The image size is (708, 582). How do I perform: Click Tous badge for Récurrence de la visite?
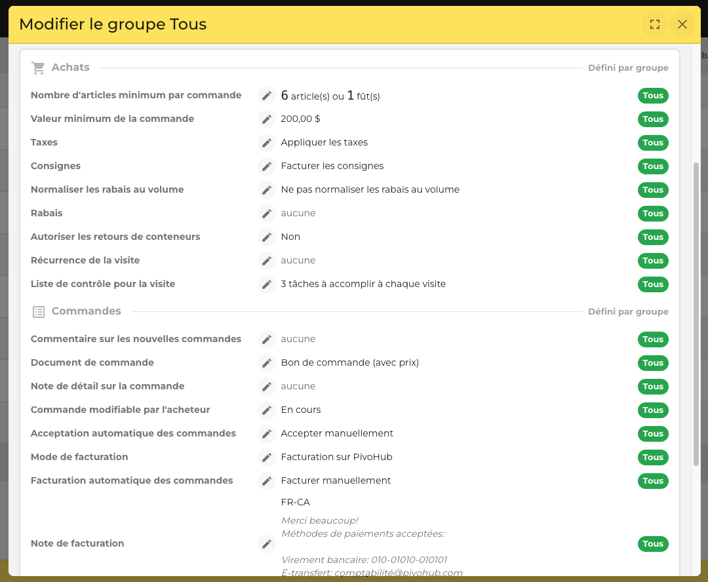click(x=653, y=260)
